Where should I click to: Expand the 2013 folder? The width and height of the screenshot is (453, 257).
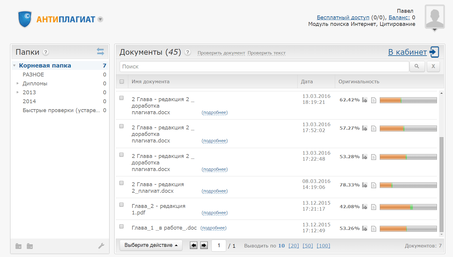(18, 92)
